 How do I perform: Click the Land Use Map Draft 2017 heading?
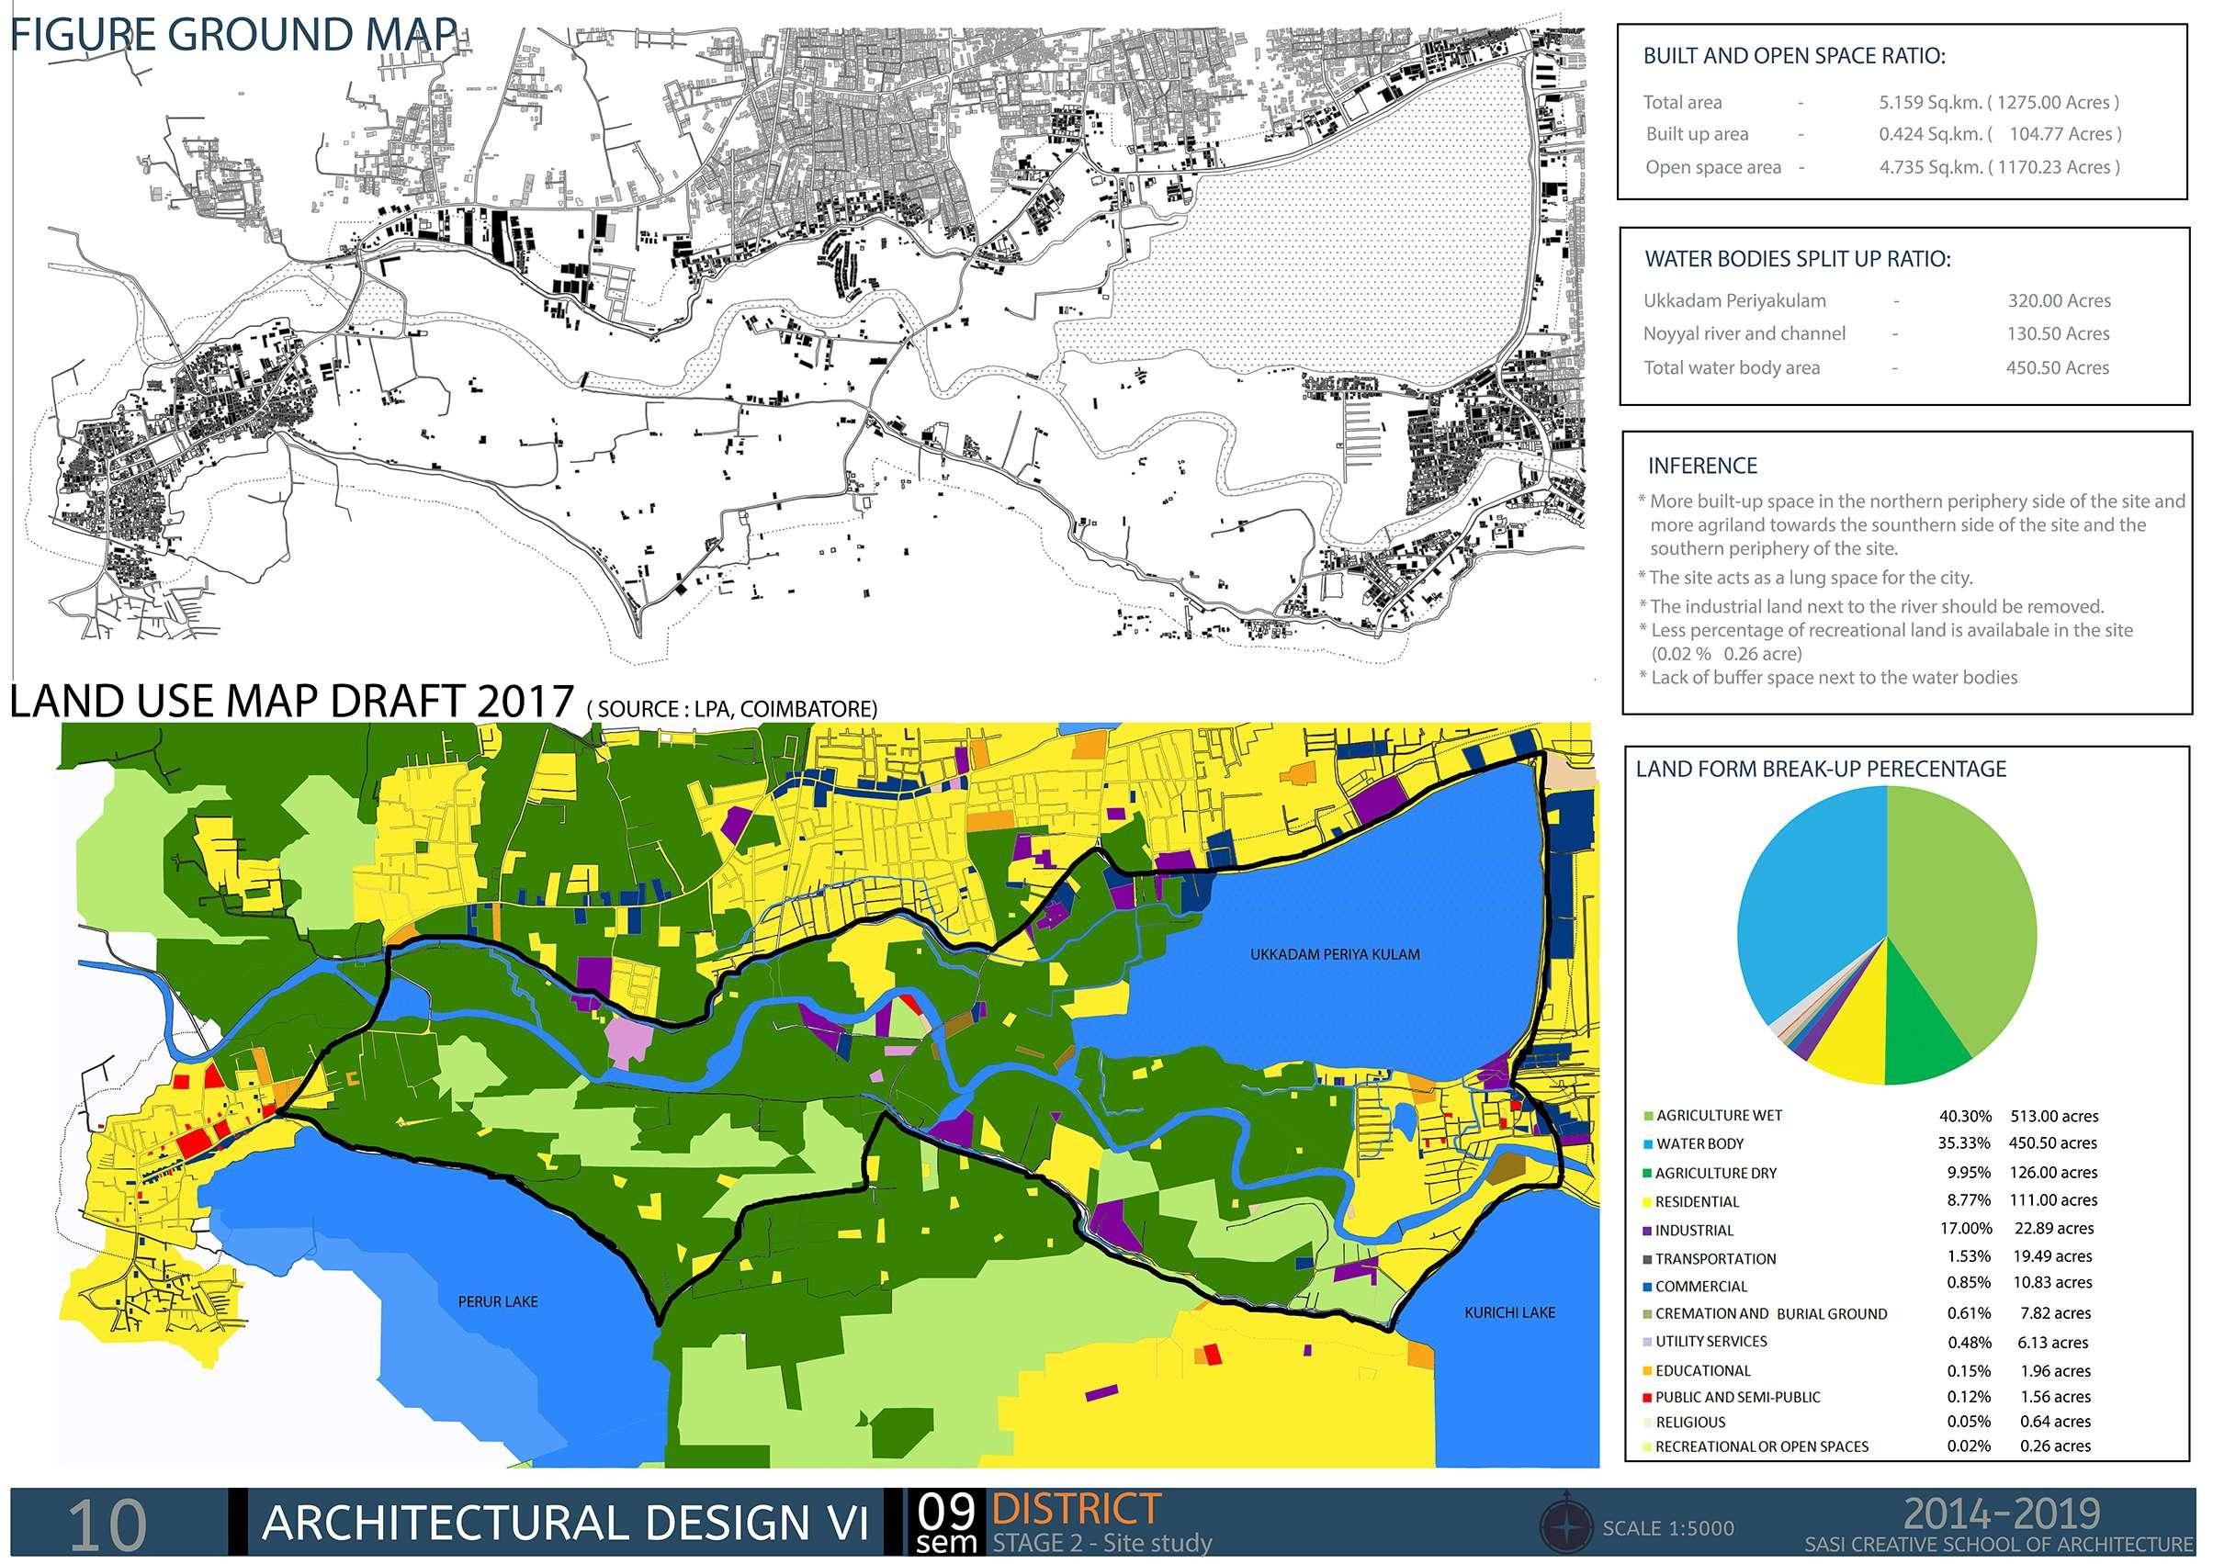tap(291, 703)
